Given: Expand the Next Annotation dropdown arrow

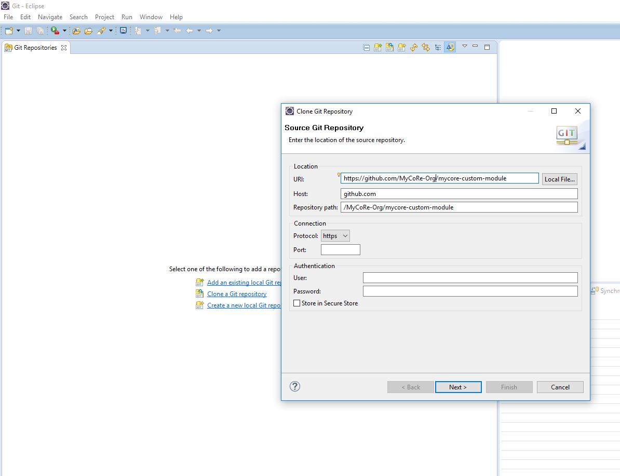Looking at the screenshot, I should click(147, 31).
